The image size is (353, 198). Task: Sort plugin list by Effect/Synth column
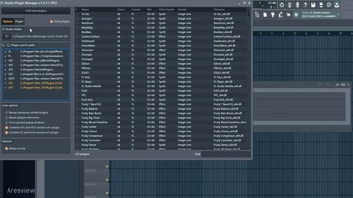[166, 9]
